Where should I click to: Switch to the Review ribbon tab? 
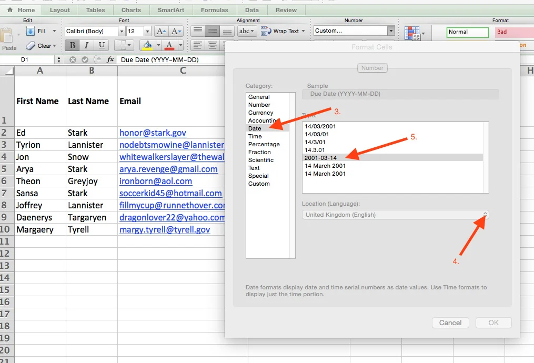[x=286, y=10]
